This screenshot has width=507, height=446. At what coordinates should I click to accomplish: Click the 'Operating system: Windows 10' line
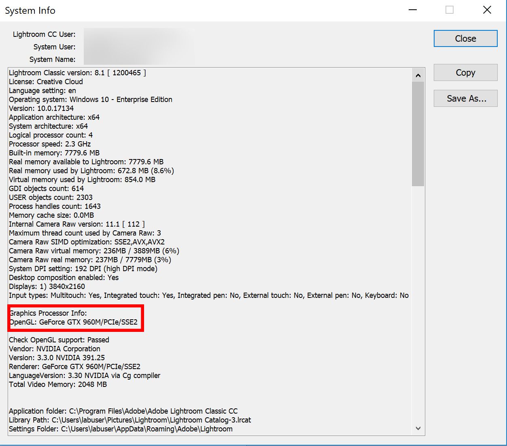pos(91,100)
